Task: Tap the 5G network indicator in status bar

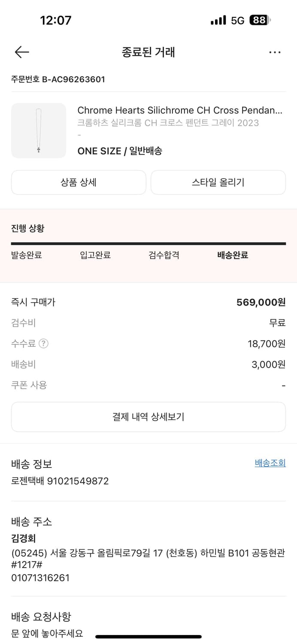Action: [237, 19]
